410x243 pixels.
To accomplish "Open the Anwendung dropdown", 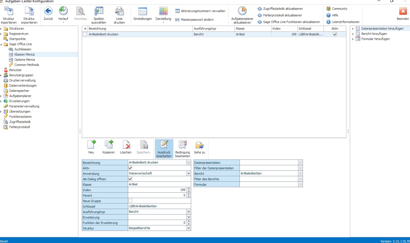I will (x=189, y=173).
